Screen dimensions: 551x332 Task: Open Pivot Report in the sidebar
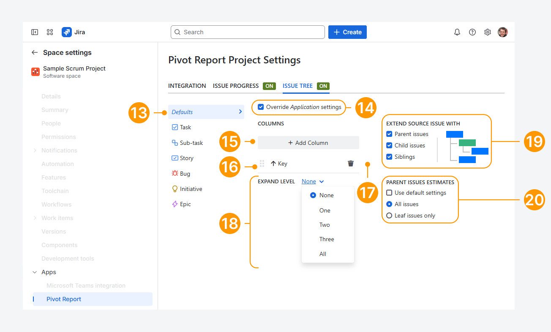coord(93,299)
